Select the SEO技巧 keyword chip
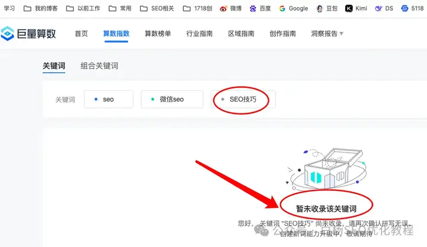Image resolution: width=427 pixels, height=247 pixels. pos(243,100)
